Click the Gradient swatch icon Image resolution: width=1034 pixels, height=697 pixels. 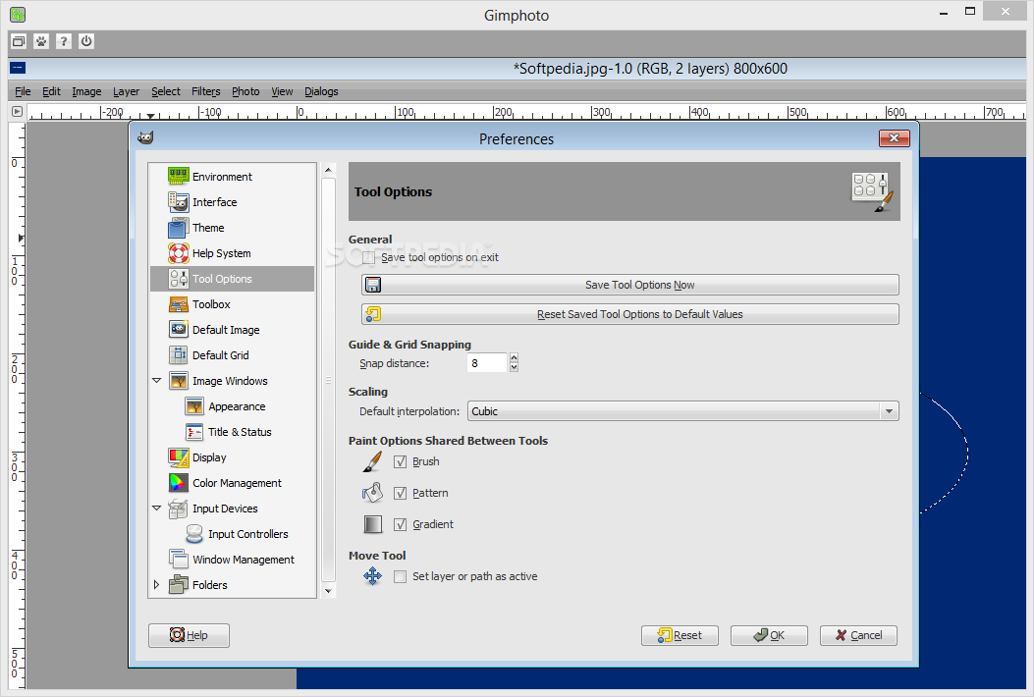372,524
